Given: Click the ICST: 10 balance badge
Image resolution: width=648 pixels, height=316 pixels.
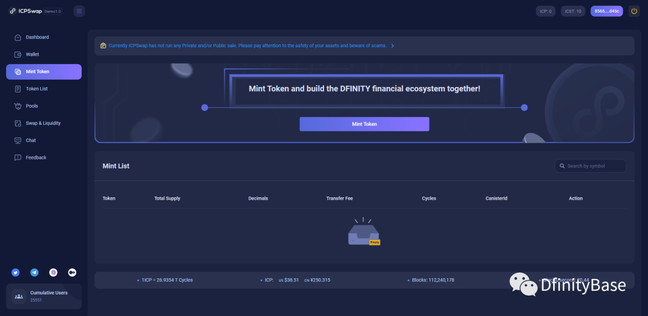Looking at the screenshot, I should [573, 11].
